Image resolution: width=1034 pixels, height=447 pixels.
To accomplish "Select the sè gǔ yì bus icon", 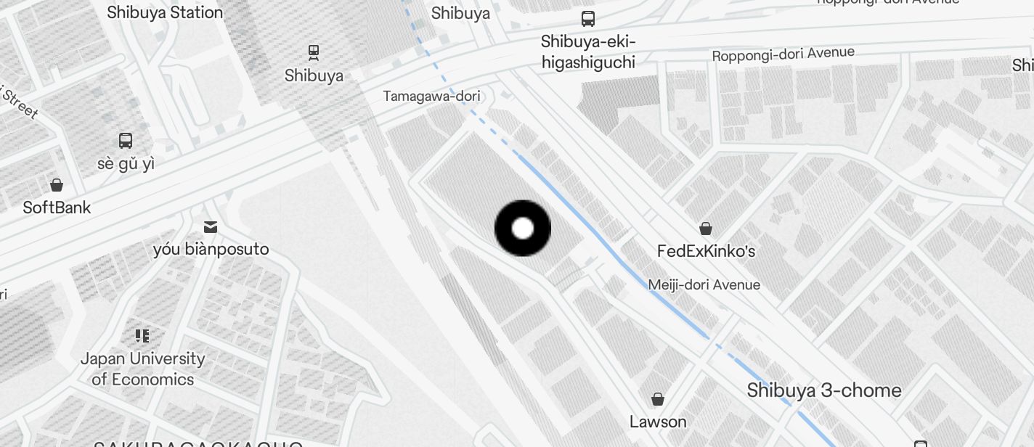I will point(126,141).
